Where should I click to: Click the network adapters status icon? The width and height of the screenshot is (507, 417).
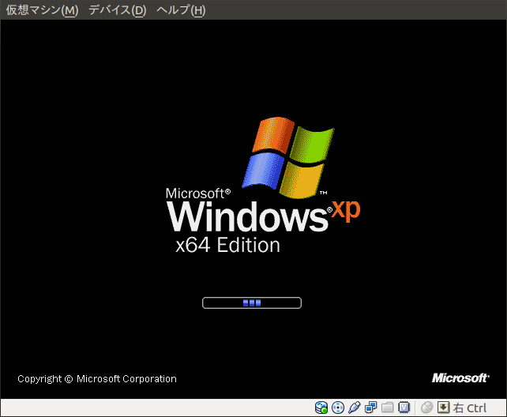371,408
